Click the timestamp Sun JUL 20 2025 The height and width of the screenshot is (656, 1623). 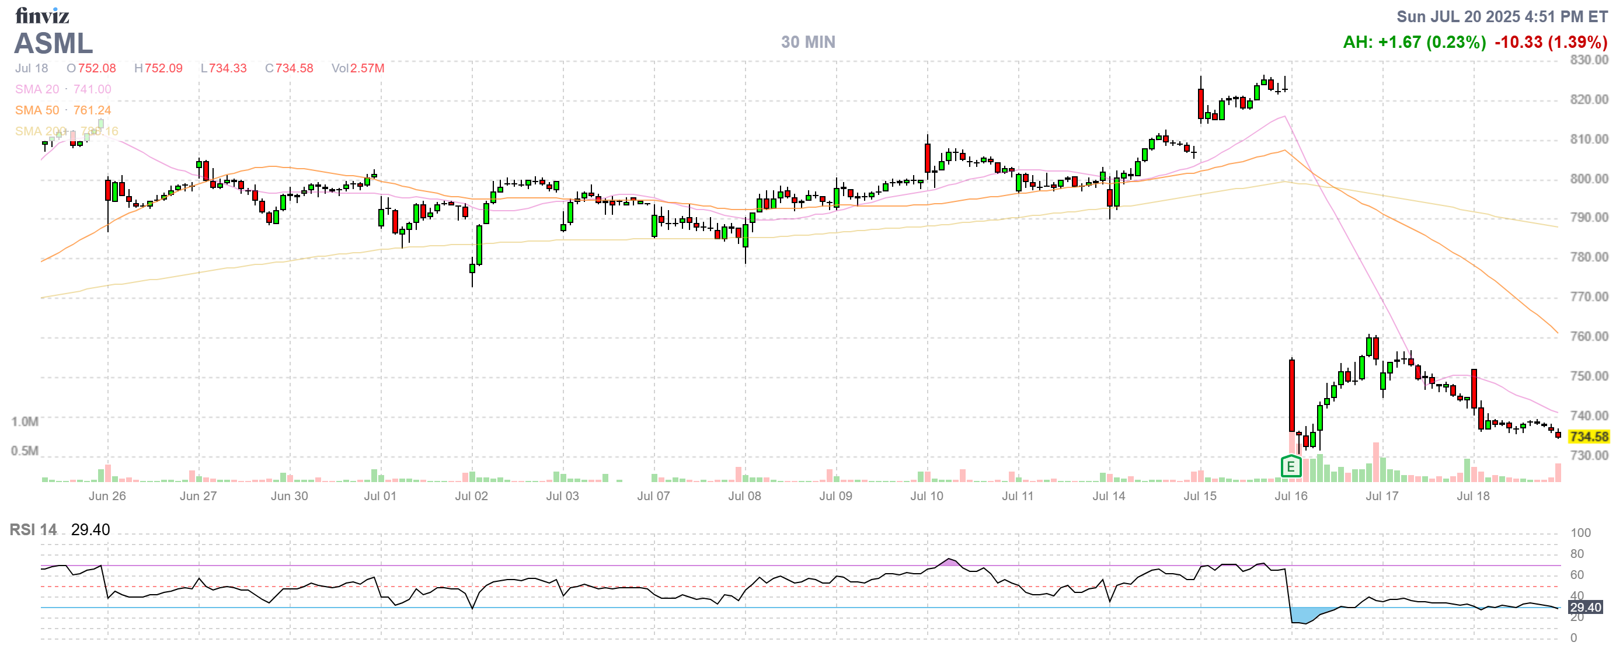[1502, 16]
